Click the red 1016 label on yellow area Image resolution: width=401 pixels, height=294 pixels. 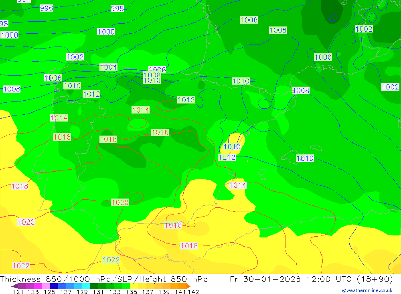[x=173, y=225]
